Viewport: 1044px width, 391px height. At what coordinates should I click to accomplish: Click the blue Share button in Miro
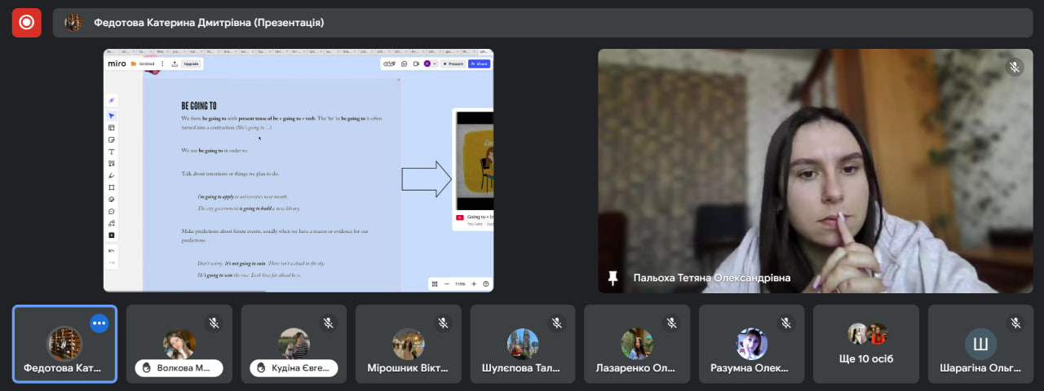[x=480, y=64]
